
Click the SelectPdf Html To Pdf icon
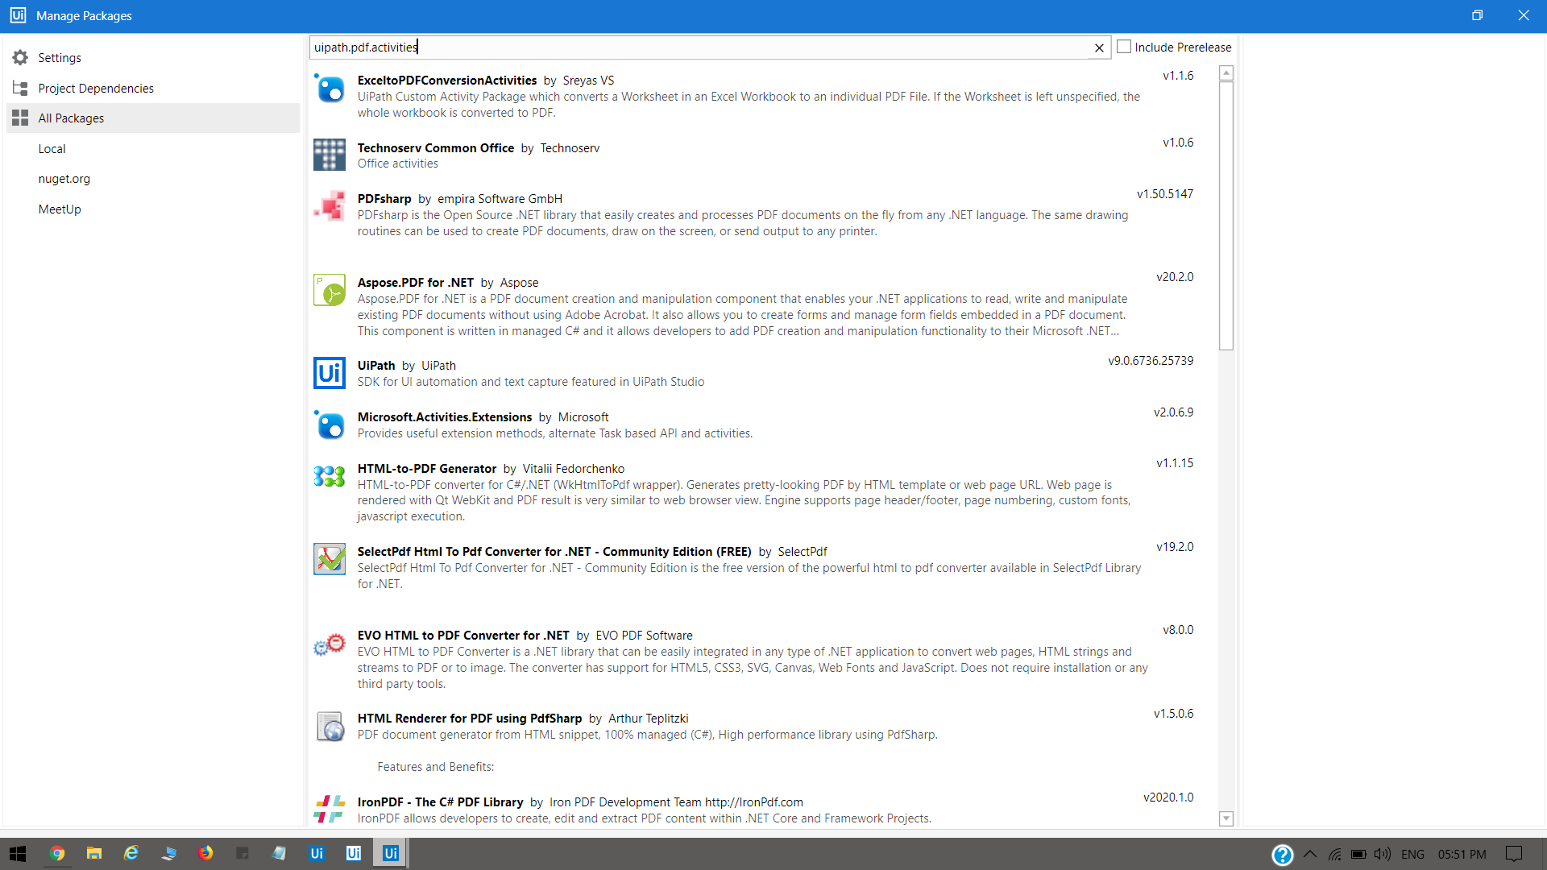point(330,559)
